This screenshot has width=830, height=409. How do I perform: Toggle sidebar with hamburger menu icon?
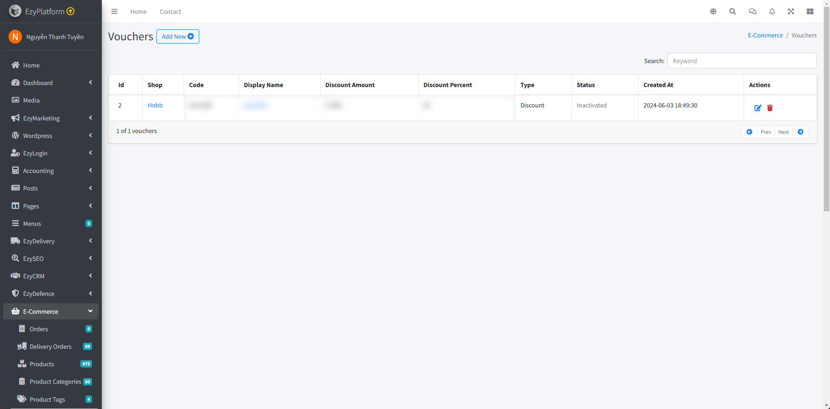tap(114, 11)
